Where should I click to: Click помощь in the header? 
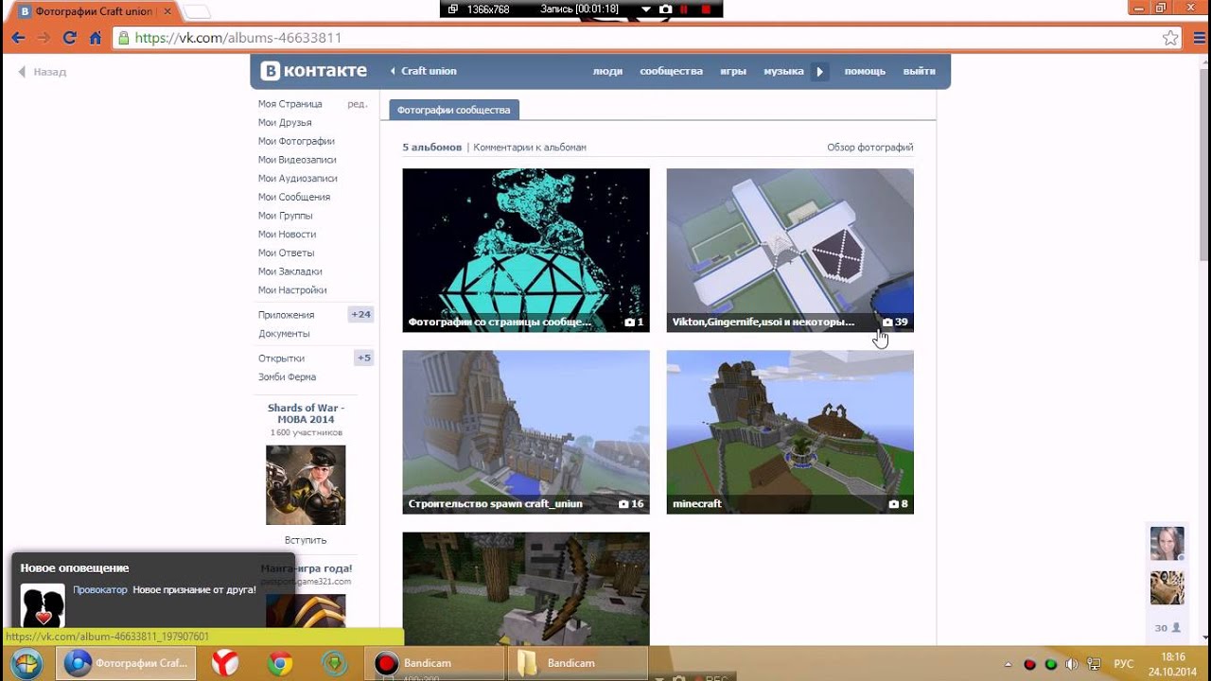(x=865, y=71)
